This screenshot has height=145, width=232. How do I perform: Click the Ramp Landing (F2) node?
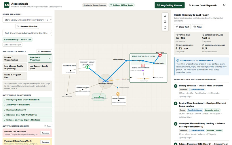pyautogui.click(x=126, y=61)
